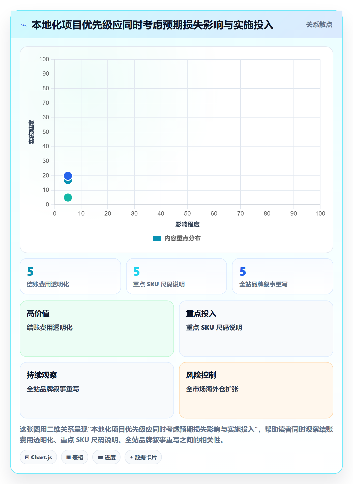Select the 重点投入 quadrant card
This screenshot has width=353, height=484.
pyautogui.click(x=256, y=329)
